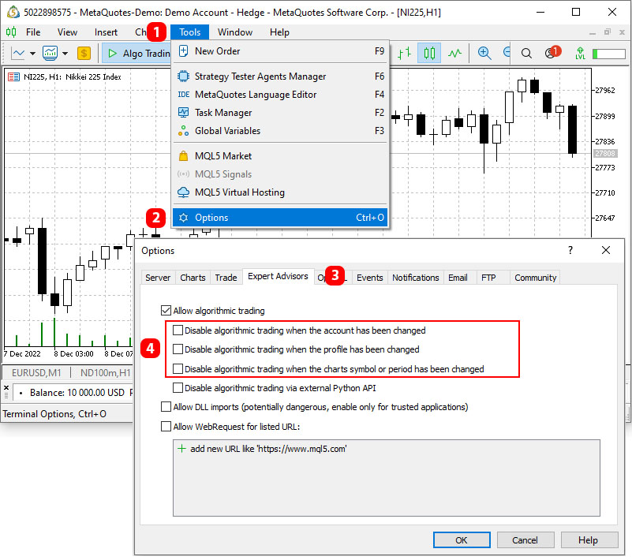Open Task Manager entry
The width and height of the screenshot is (632, 560).
pos(281,113)
